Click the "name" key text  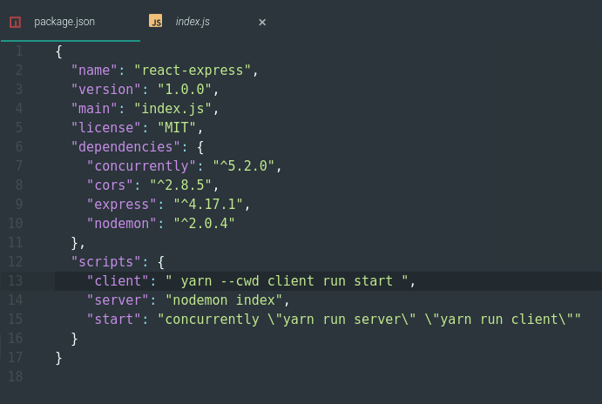tap(94, 71)
